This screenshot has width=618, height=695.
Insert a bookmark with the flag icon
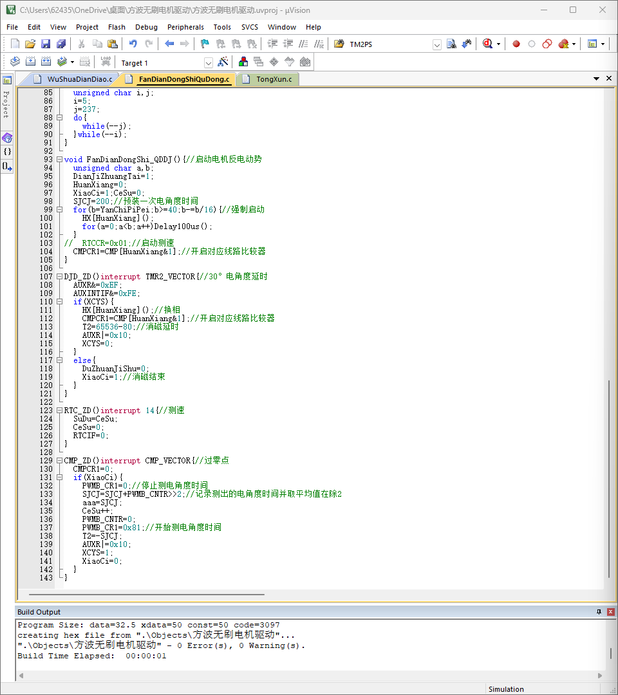click(x=205, y=44)
